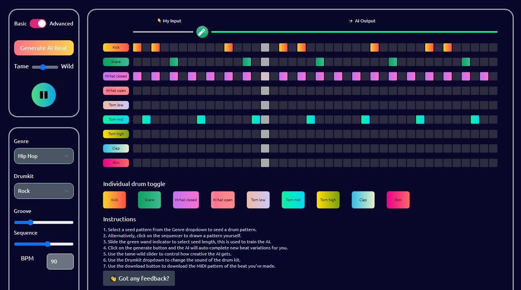Toggle the Kick drum in Individual drum toggle
Viewport: 521px width, 290px height.
(x=114, y=200)
